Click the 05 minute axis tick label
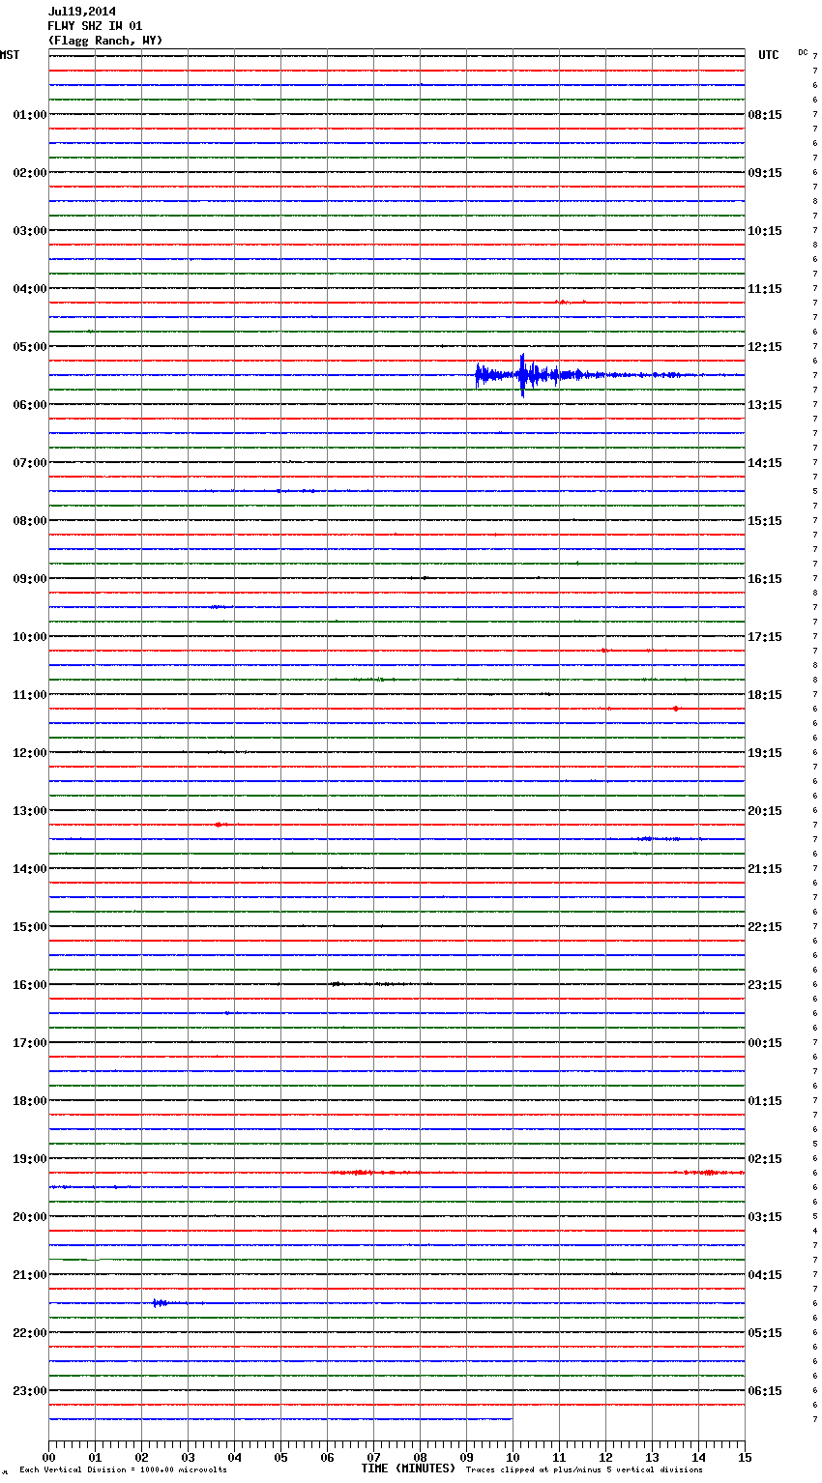This screenshot has width=822, height=1483. (280, 1457)
